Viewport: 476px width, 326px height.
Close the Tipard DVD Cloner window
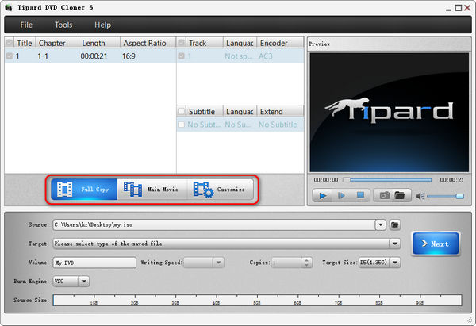[467, 8]
